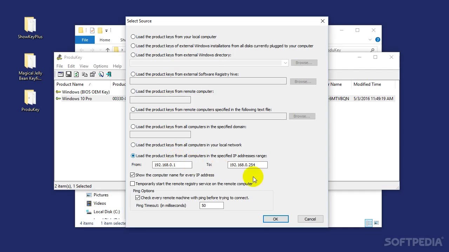The image size is (449, 252).
Task: Select all computers in specified domain option
Action: tap(133, 127)
